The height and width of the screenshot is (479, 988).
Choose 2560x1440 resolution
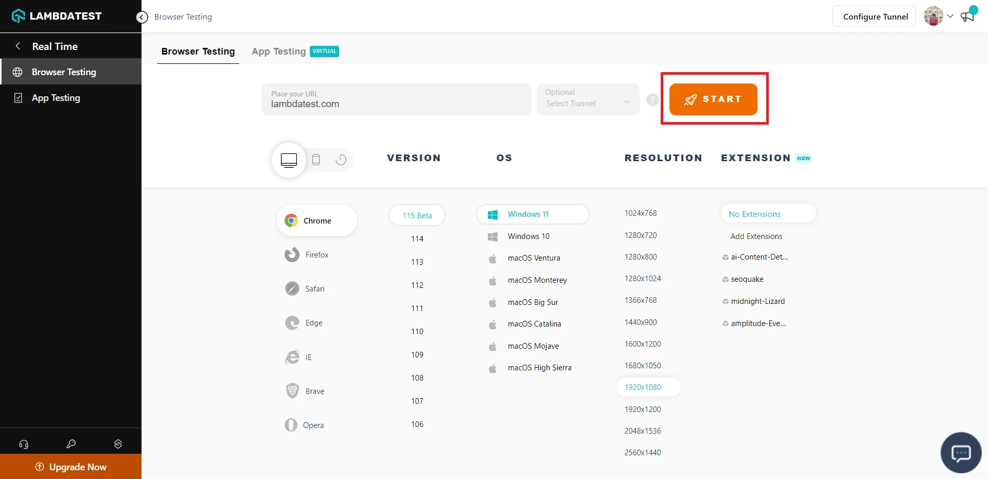click(643, 452)
